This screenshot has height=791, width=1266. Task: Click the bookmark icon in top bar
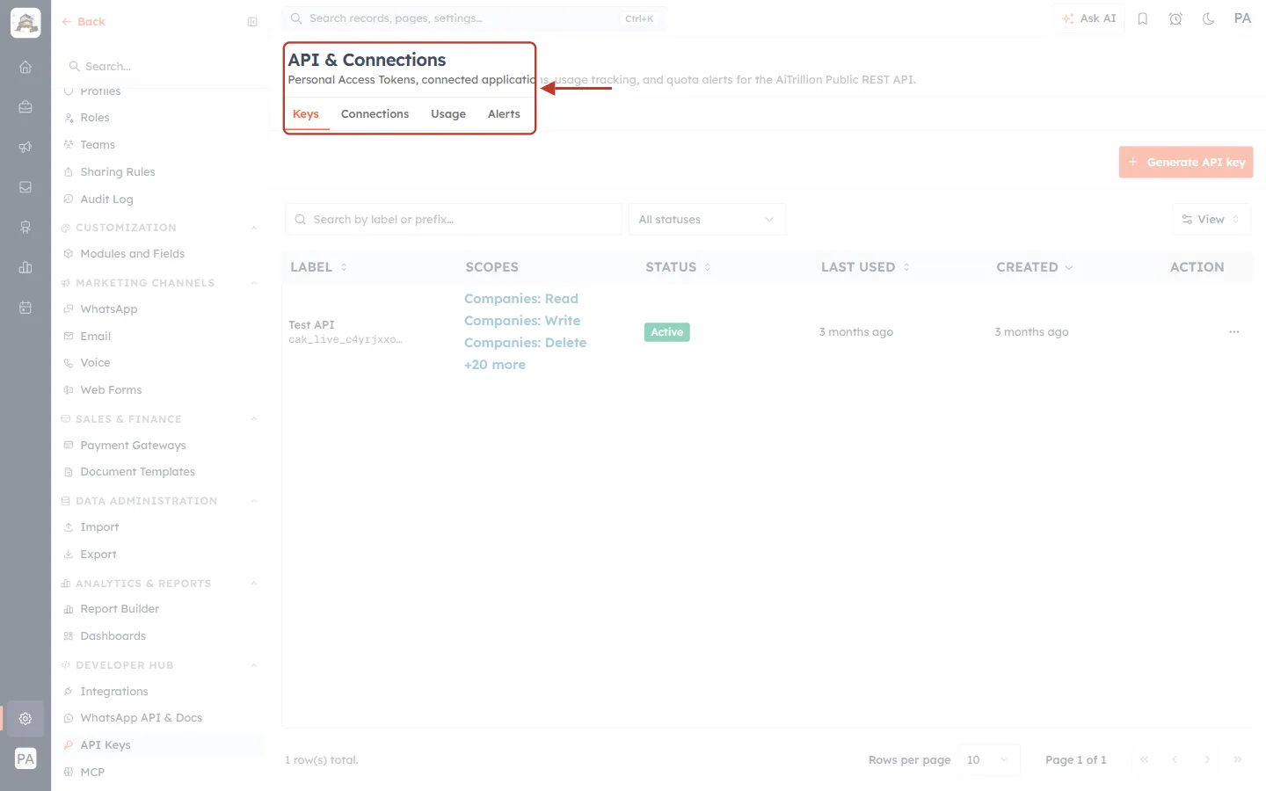(1143, 18)
